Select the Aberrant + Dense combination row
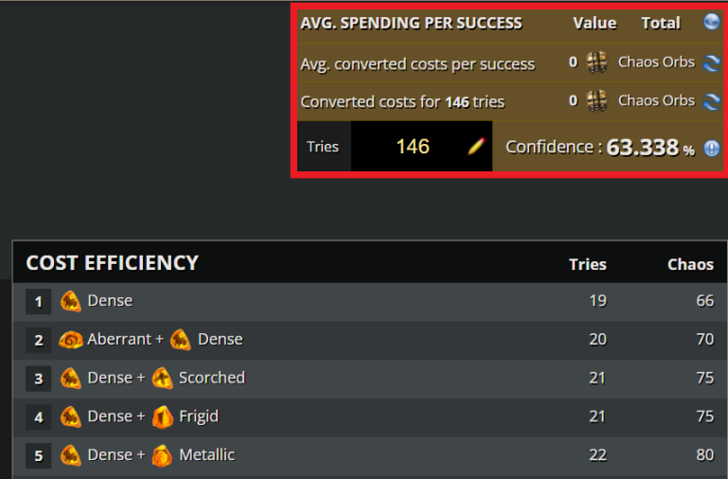This screenshot has width=728, height=479. pos(370,340)
